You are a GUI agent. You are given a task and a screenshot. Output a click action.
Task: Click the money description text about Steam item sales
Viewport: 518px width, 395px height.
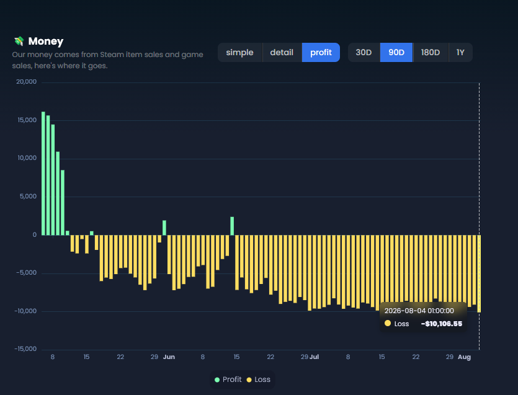click(108, 60)
